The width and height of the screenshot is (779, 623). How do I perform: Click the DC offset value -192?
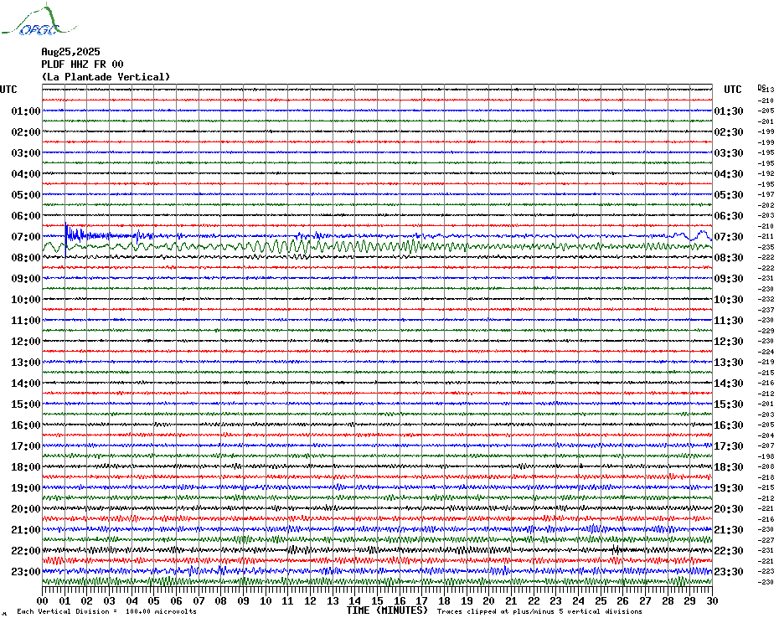tap(766, 174)
